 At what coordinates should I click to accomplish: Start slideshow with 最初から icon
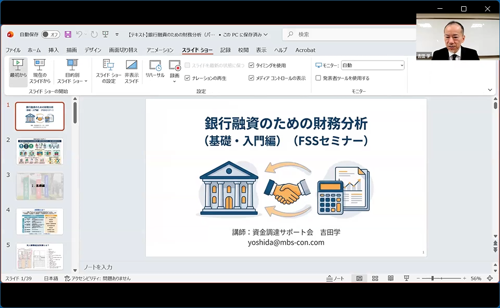coord(18,71)
